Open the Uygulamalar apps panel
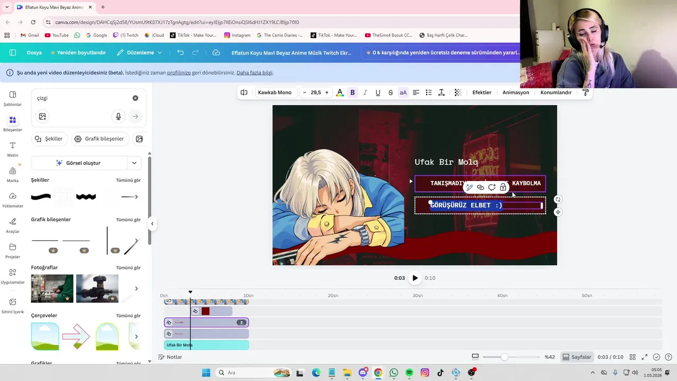 tap(13, 276)
